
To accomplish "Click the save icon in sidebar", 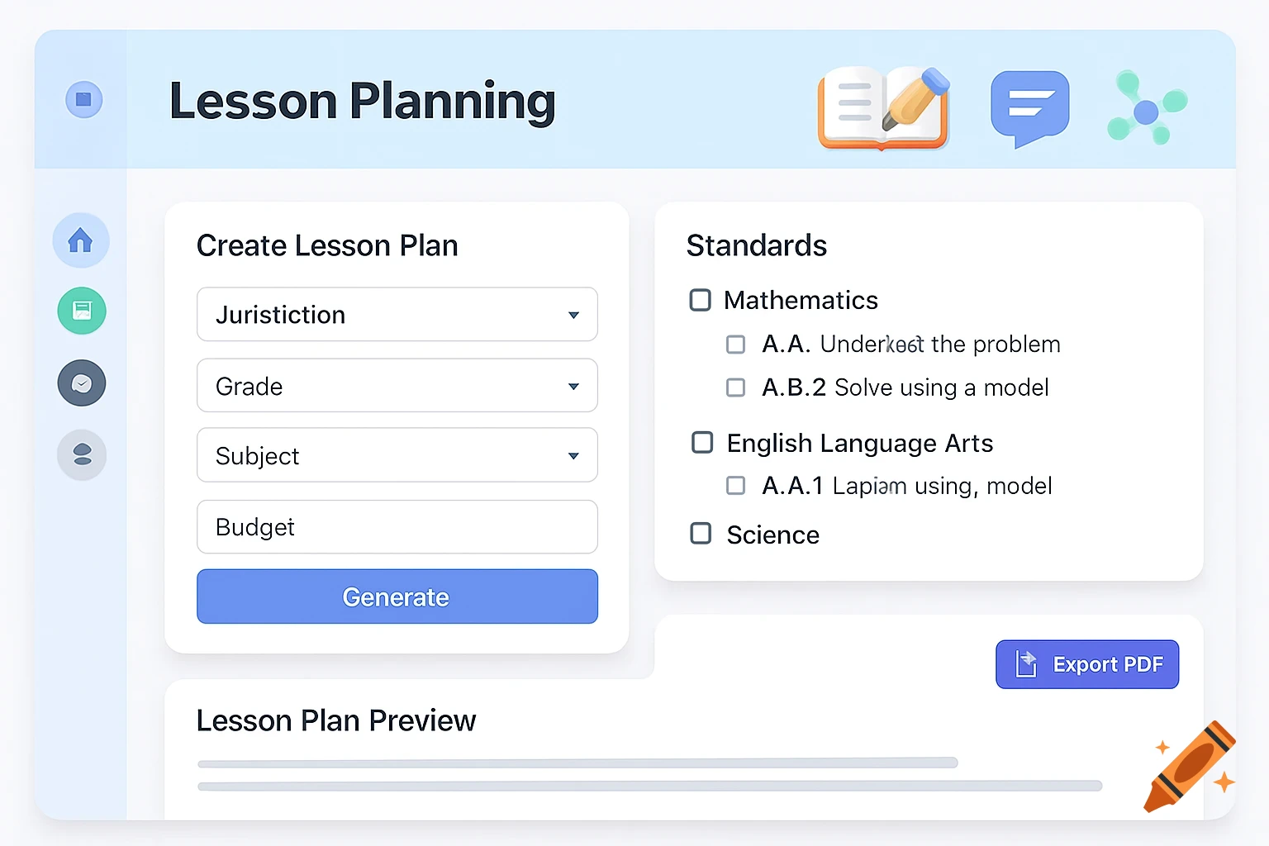I will (x=80, y=311).
